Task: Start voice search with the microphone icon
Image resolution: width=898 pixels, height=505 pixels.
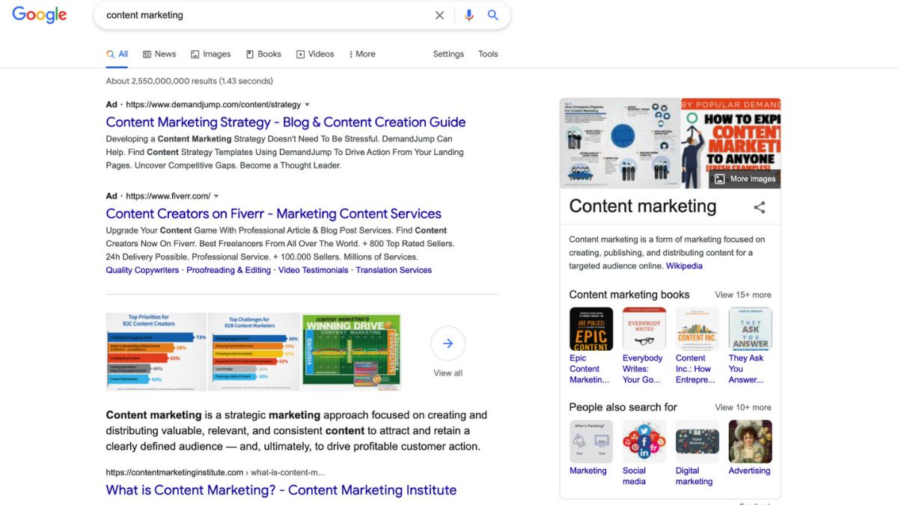Action: (469, 15)
